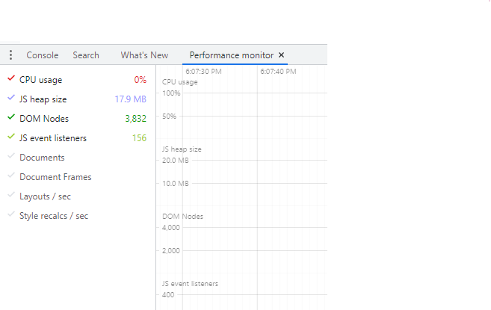
Task: Click the 100% axis label
Action: click(171, 93)
